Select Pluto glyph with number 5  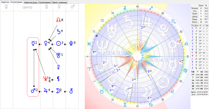click(72, 43)
